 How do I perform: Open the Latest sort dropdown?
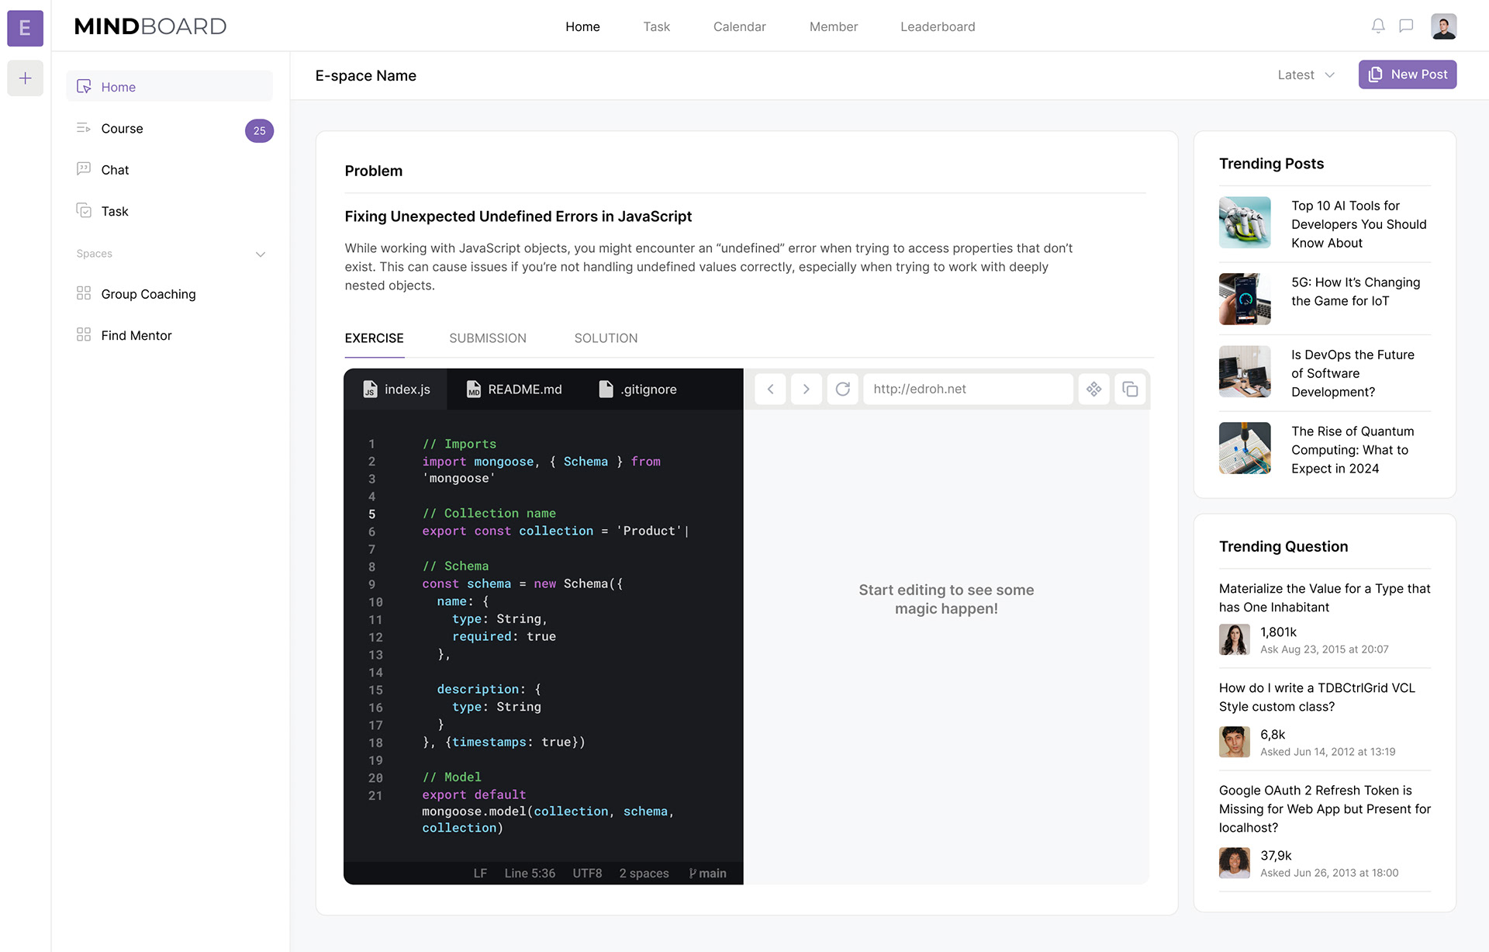(x=1306, y=74)
